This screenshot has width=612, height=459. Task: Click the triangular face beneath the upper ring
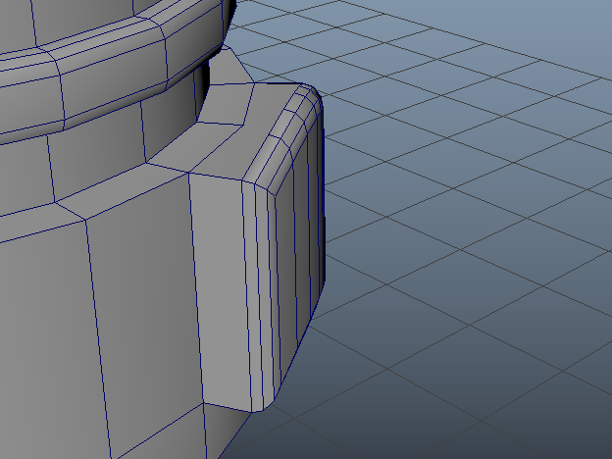pyautogui.click(x=231, y=65)
